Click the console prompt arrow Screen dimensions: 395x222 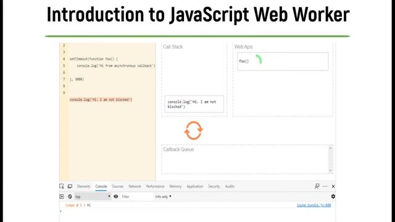(x=60, y=211)
